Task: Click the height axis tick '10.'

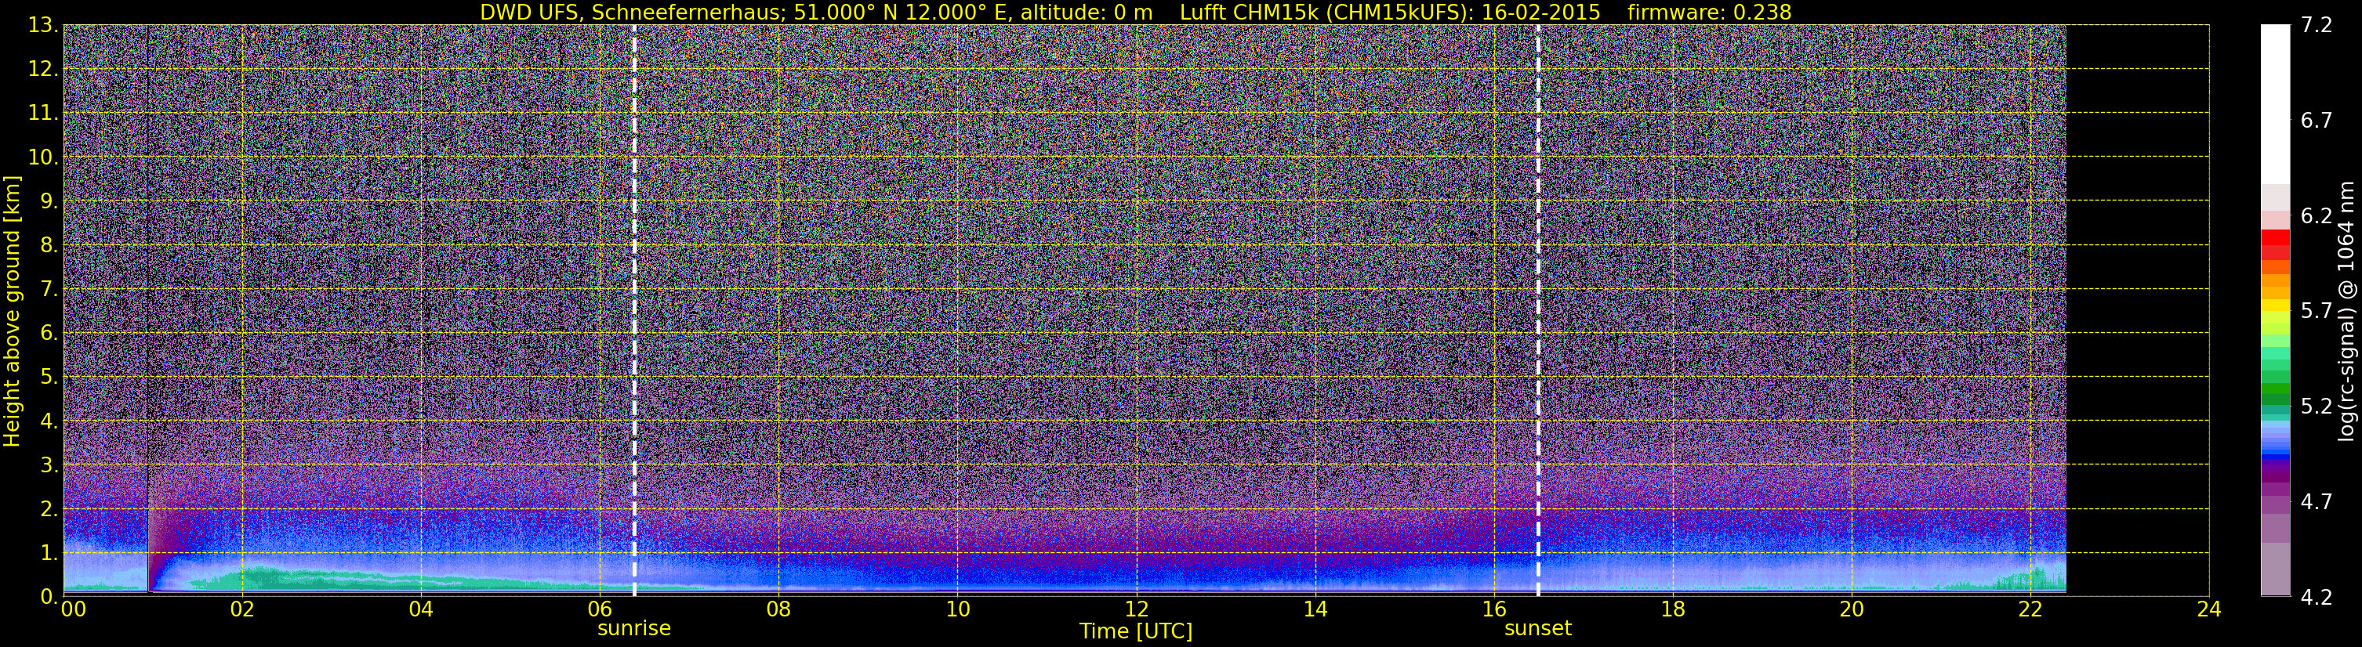Action: 42,157
